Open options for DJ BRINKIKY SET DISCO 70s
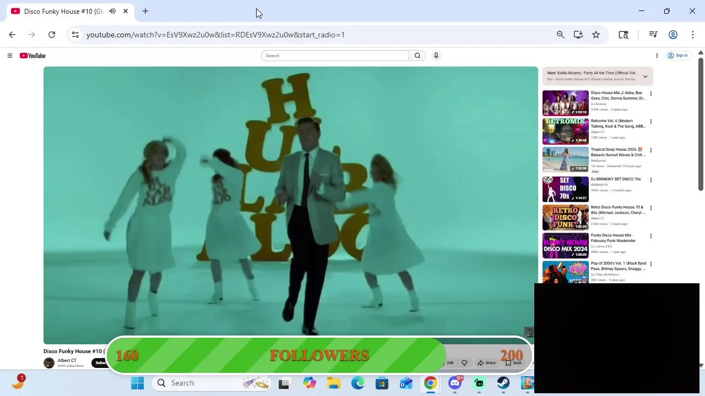This screenshot has height=396, width=705. point(651,180)
